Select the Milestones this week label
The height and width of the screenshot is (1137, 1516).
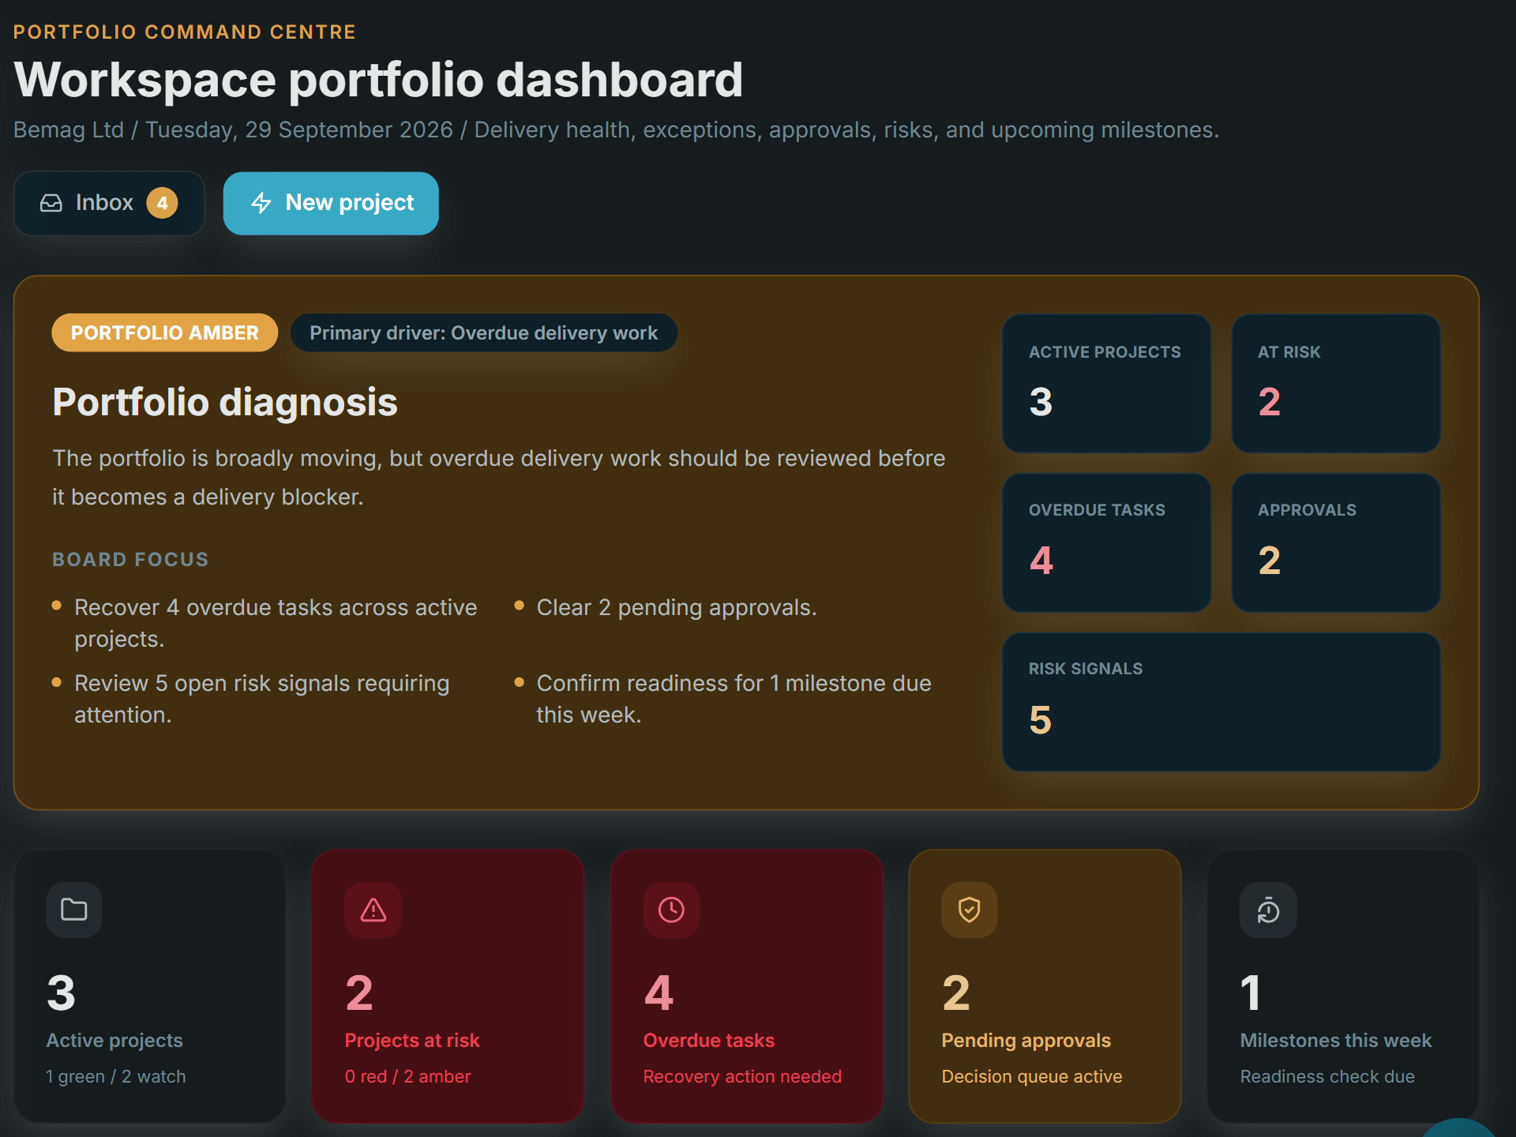1335,1041
